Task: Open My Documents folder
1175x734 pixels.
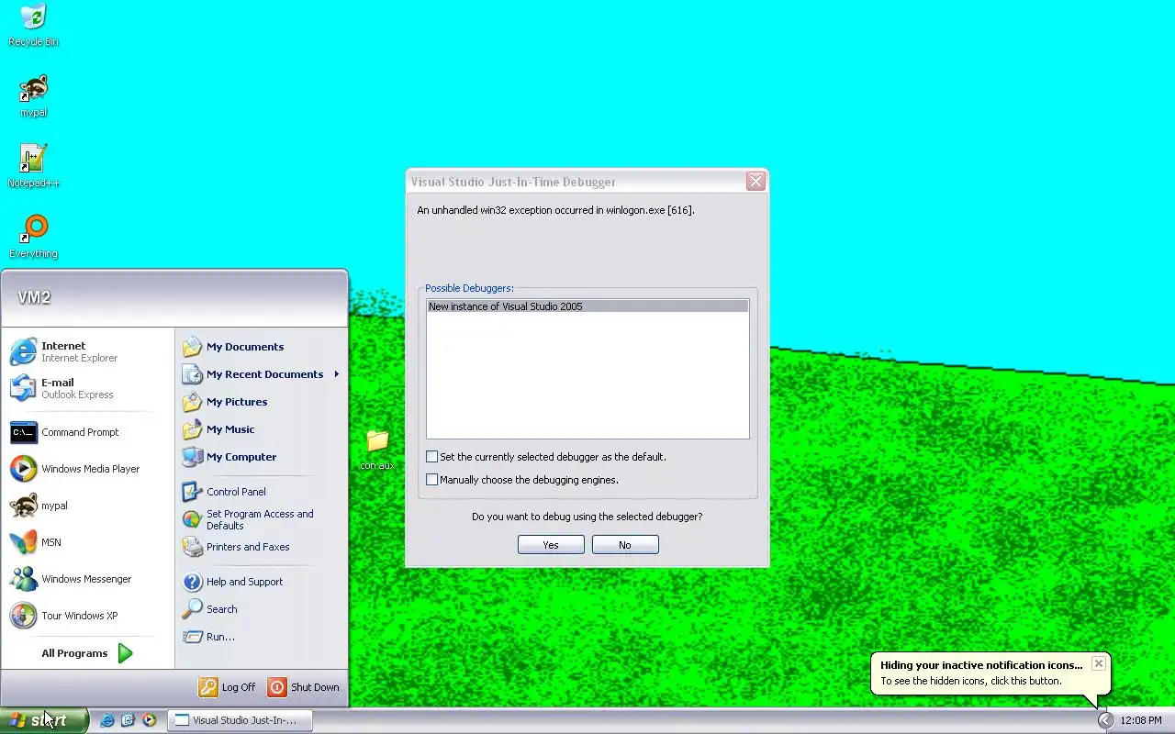Action: click(261, 347)
